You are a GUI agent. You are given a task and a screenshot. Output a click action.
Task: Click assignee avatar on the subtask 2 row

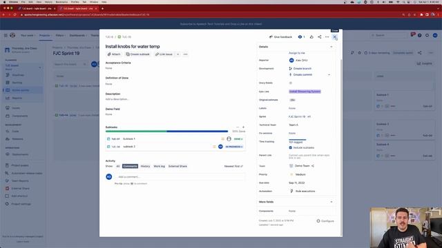220,147
